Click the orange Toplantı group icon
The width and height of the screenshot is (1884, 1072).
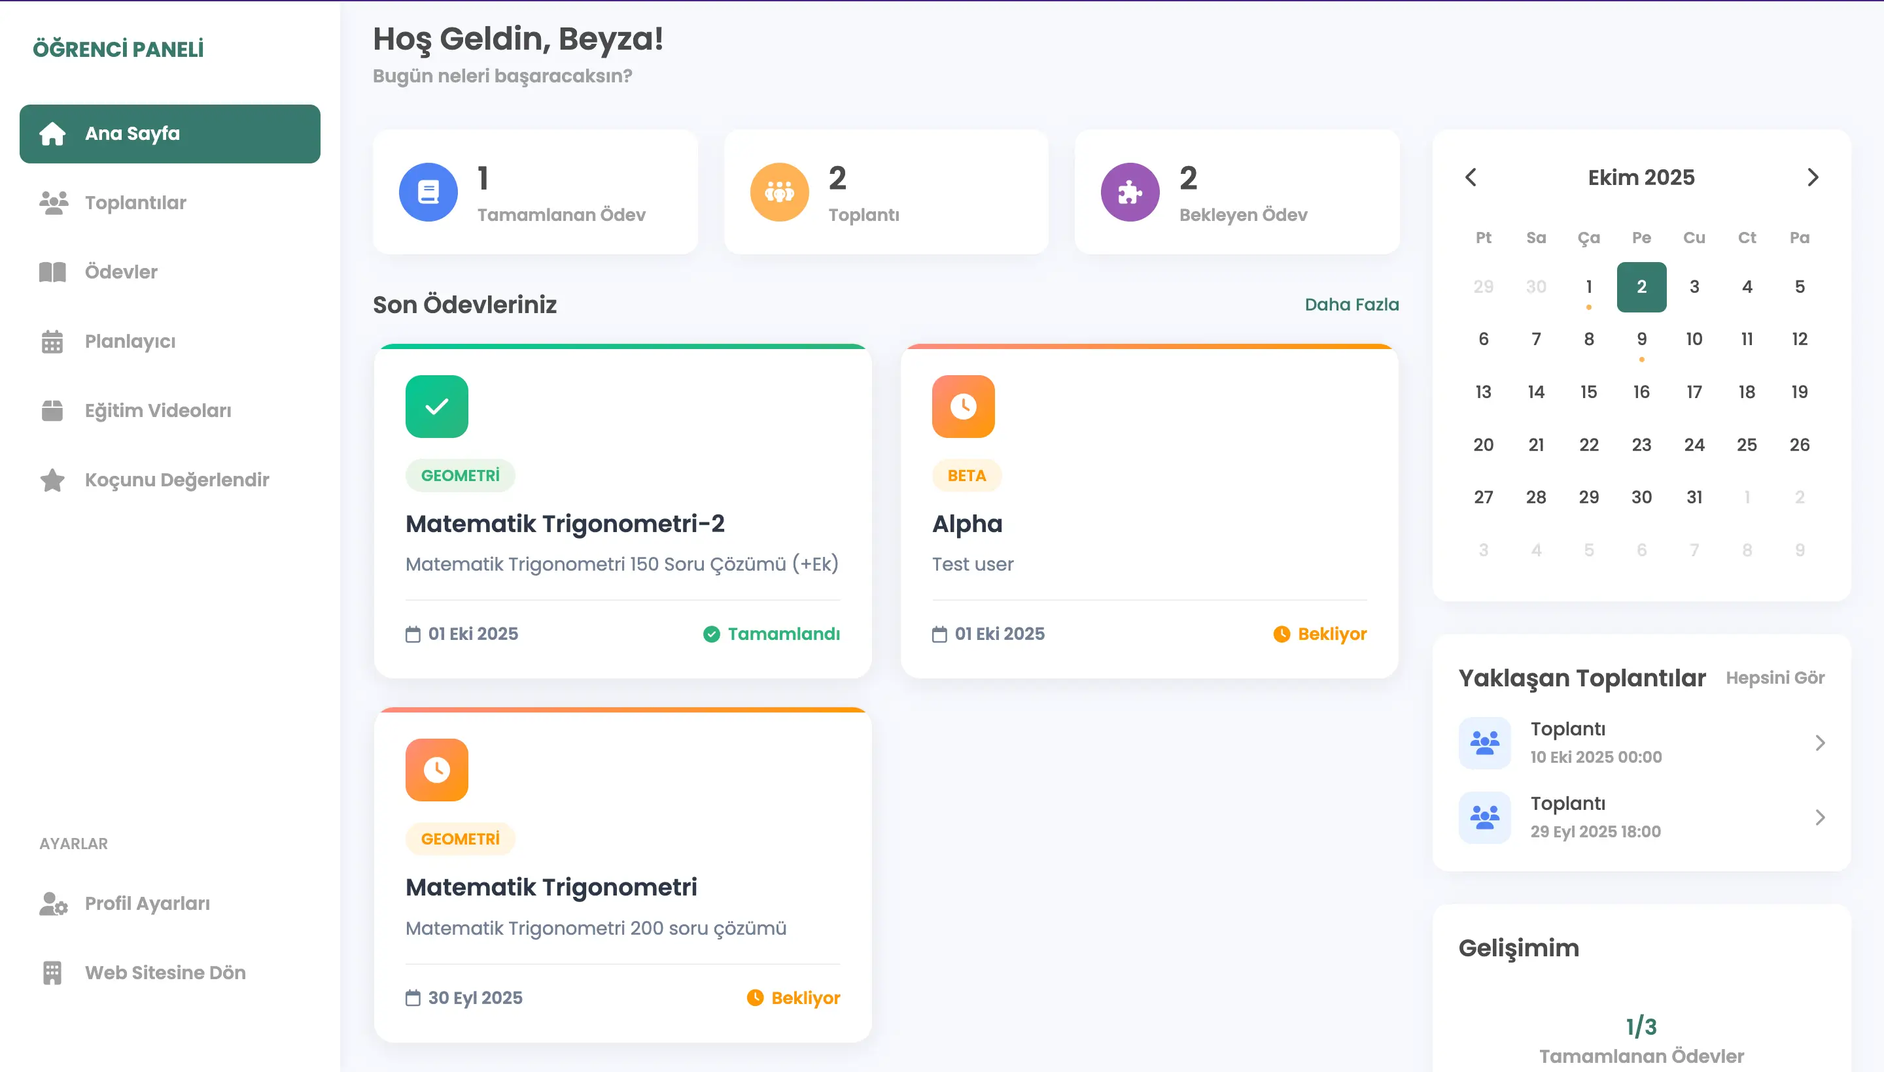(779, 192)
